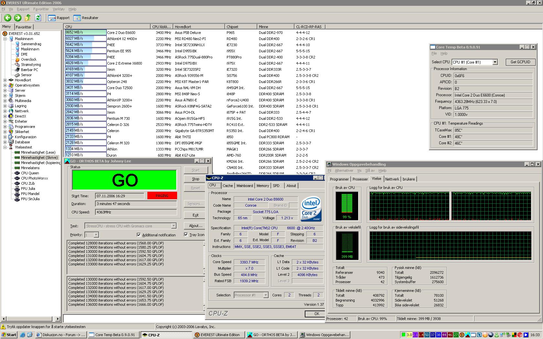Viewport: 543px width, 339px height.
Task: Click the 6027 MB/s Athlon64 result bar
Action: coord(86,38)
